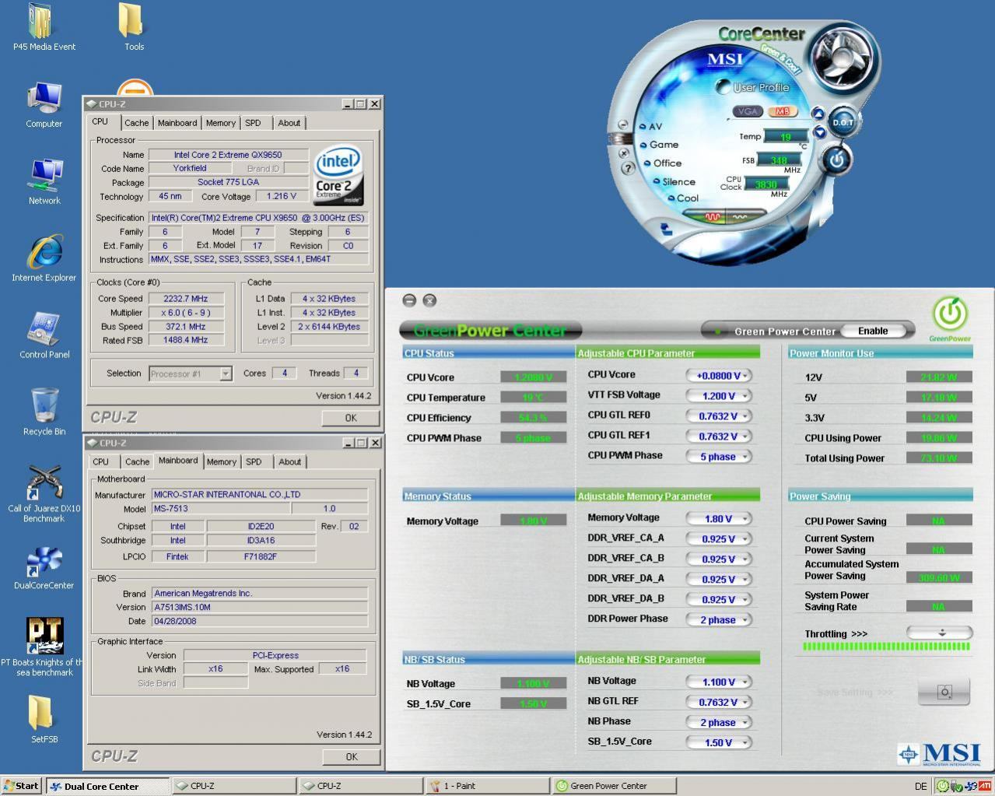Click the green Throttling level bar
This screenshot has width=995, height=796.
coord(886,647)
